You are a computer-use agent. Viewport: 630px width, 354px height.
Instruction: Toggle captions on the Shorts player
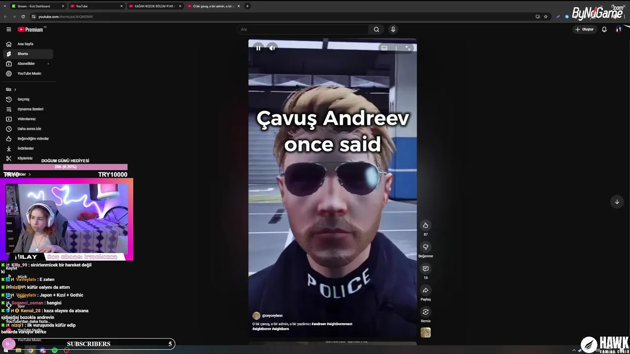384,48
